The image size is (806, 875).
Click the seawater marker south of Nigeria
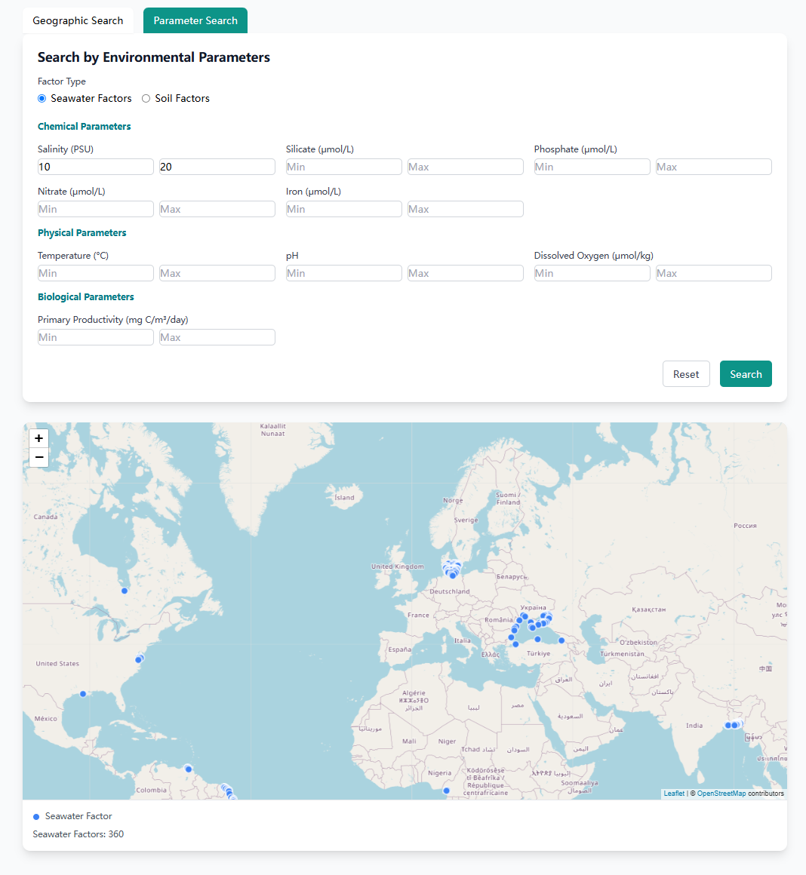pos(446,791)
